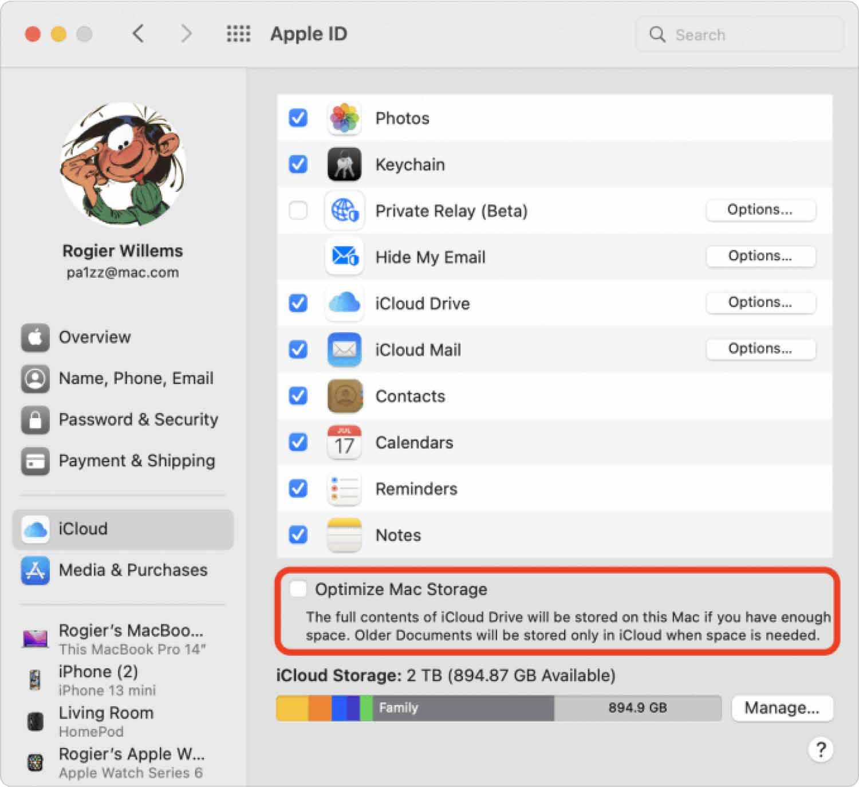Screen dimensions: 859x787
Task: Click the Manage... storage button
Action: [782, 709]
